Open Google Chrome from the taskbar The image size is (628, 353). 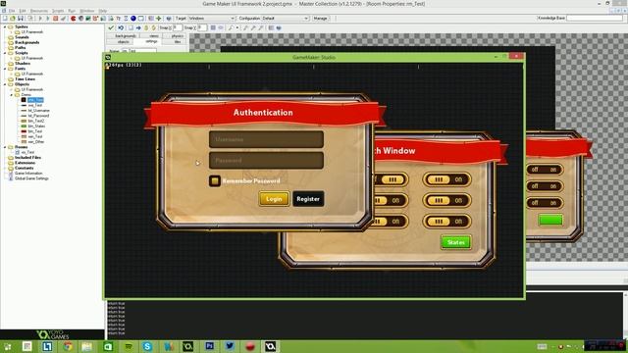(68, 346)
